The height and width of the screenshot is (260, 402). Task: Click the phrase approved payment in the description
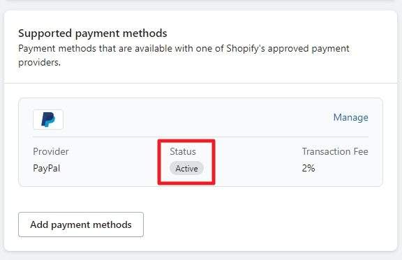tap(308, 48)
